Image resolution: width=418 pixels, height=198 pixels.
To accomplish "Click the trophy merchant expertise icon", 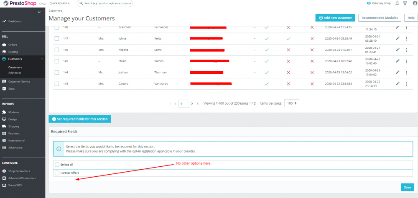I will [x=405, y=3].
